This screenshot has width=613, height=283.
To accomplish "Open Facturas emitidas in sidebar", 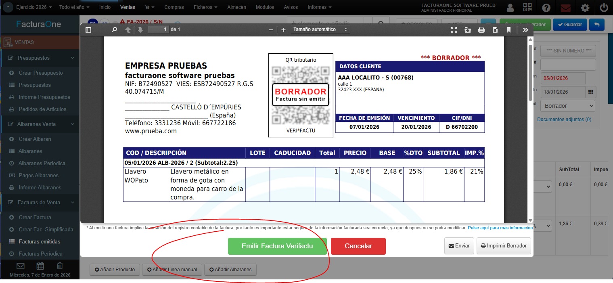I will (x=40, y=242).
